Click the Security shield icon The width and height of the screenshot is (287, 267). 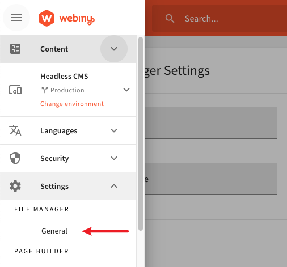(x=15, y=158)
